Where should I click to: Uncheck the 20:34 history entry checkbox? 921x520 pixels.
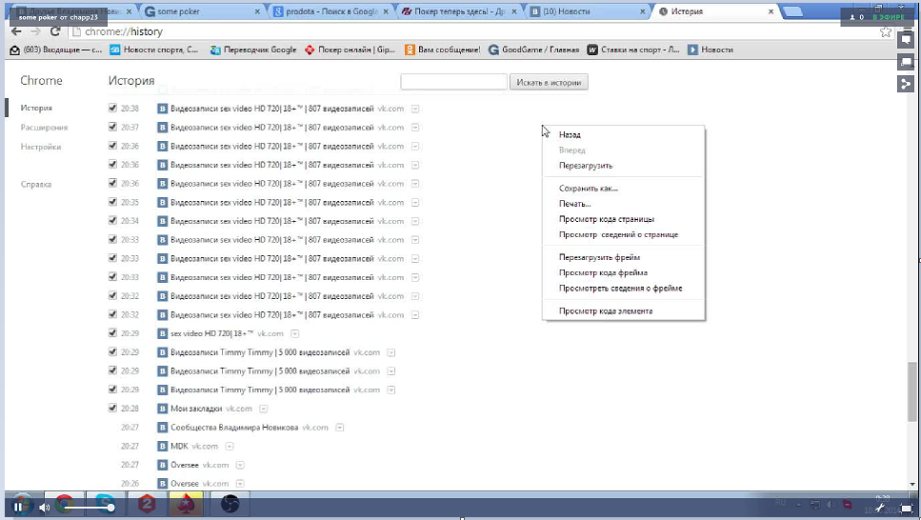click(x=112, y=221)
